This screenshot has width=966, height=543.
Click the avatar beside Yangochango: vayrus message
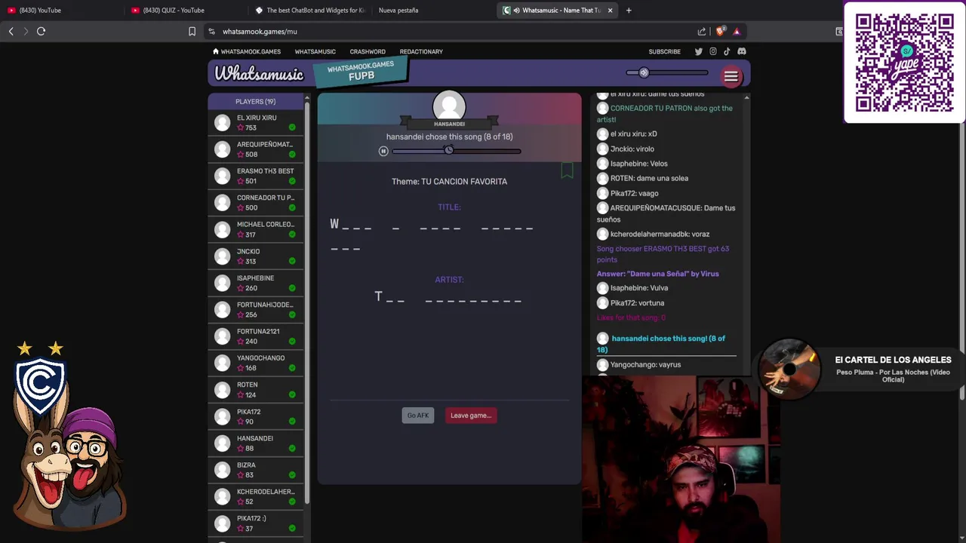pyautogui.click(x=602, y=365)
